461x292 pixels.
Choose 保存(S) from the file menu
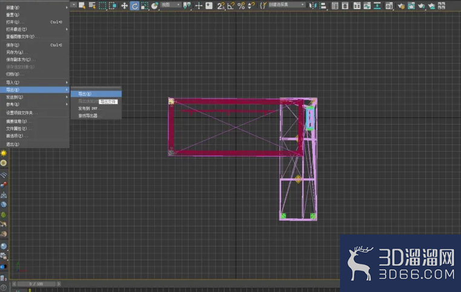point(34,45)
